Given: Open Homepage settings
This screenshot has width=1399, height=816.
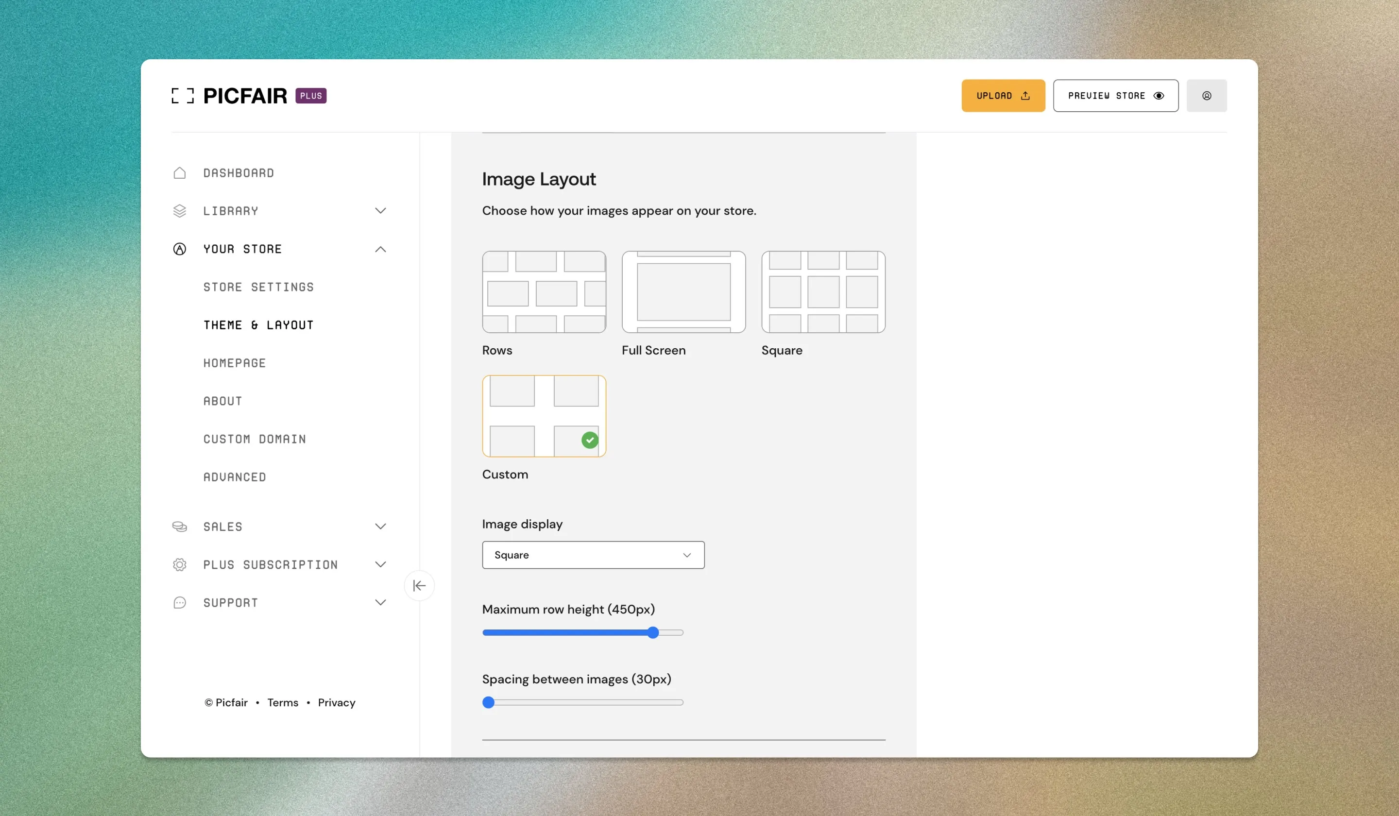Looking at the screenshot, I should pyautogui.click(x=234, y=362).
